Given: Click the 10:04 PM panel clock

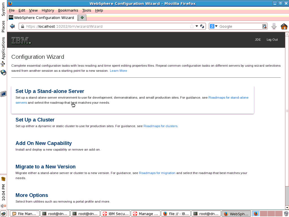Looking at the screenshot, I should click(3, 192).
